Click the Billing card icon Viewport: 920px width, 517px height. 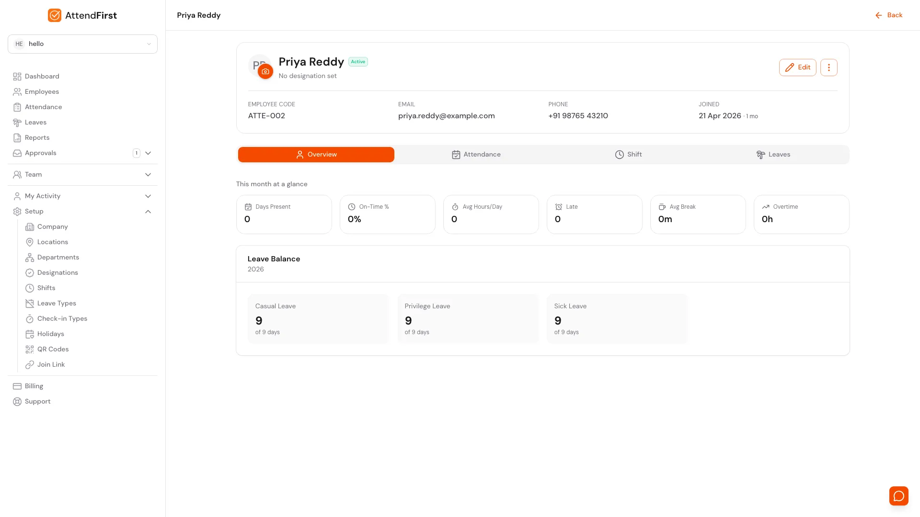[x=17, y=386]
